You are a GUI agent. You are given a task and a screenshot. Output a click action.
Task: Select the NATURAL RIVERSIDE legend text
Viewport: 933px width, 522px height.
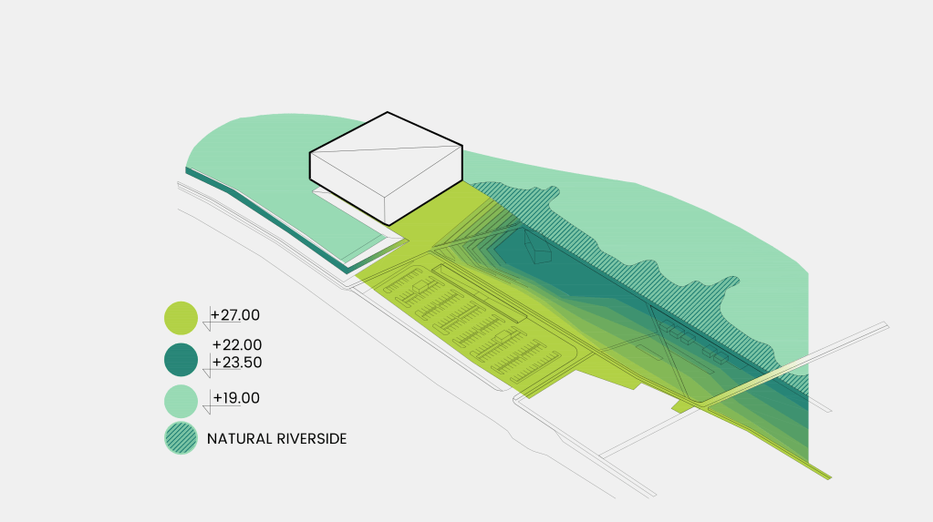pos(276,438)
